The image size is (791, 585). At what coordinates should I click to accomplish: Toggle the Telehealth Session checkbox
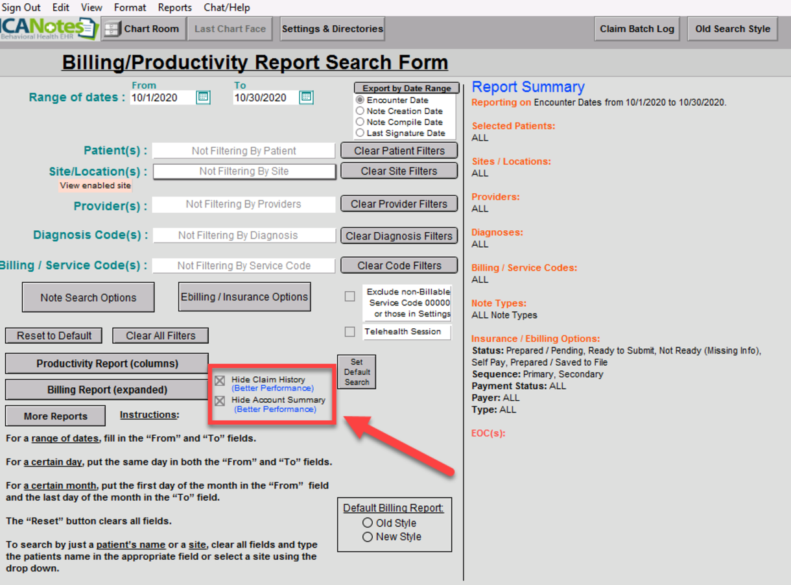tap(350, 331)
